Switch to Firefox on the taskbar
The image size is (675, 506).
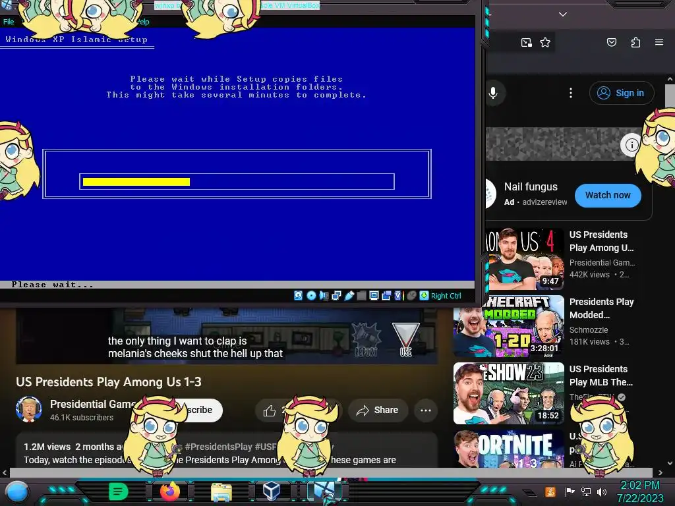tap(170, 492)
